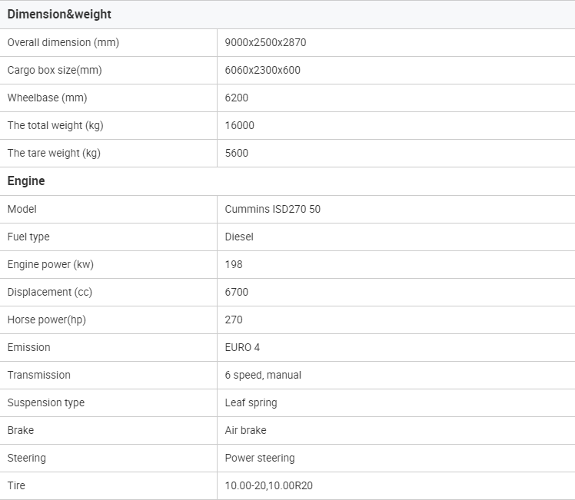Screen dimensions: 575x500
Task: Select the EURO 4 emission value
Action: click(242, 347)
